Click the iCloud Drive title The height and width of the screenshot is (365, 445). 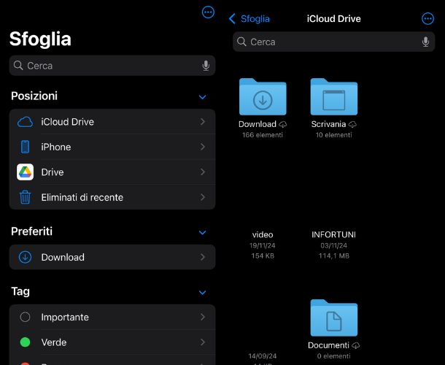pos(334,19)
